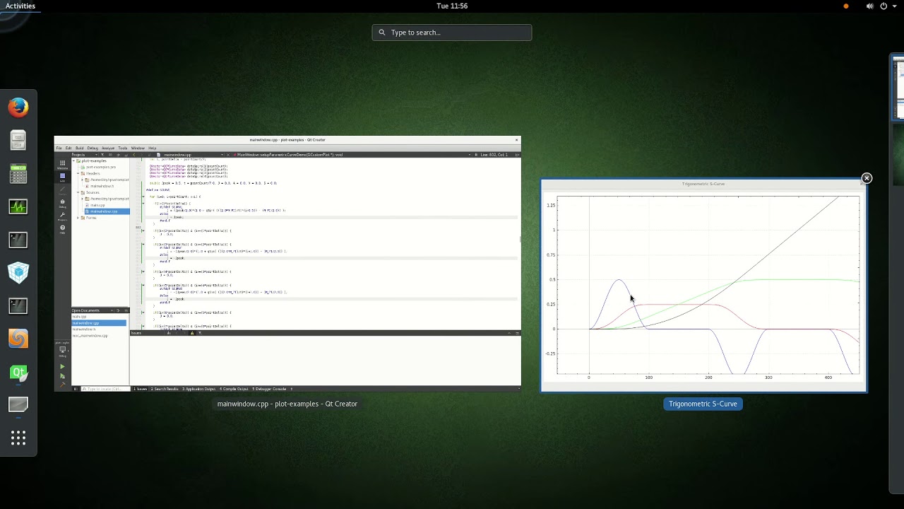Open Debug mode in Qt Creator sidebar
This screenshot has width=904, height=509.
tap(62, 204)
